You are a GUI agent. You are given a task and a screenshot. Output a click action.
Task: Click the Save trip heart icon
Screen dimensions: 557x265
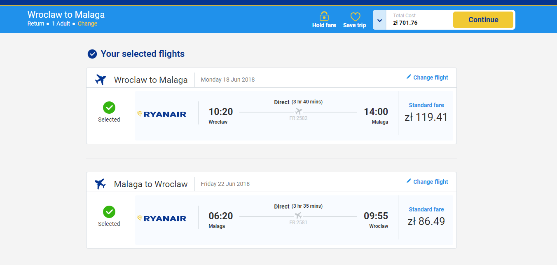point(355,17)
